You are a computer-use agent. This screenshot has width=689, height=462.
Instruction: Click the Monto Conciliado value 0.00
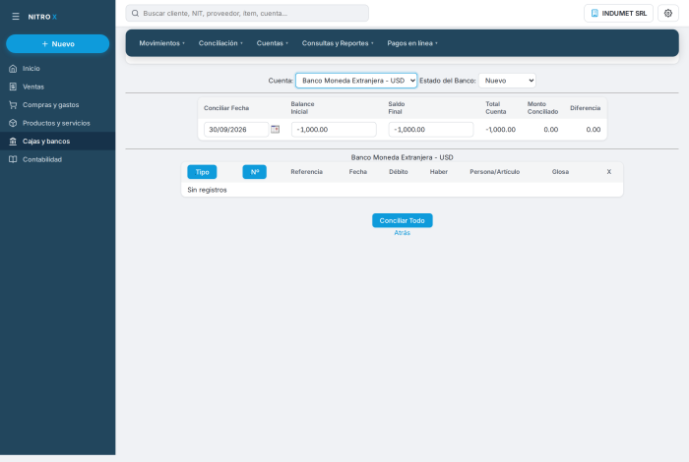tap(551, 130)
